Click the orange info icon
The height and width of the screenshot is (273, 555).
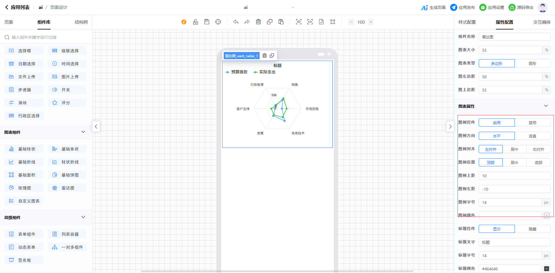coord(184,22)
